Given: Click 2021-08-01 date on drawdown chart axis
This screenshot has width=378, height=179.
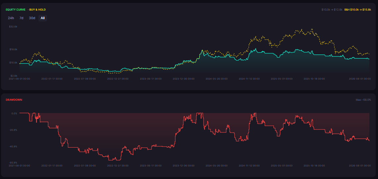Looking at the screenshot, I should click(20, 166).
